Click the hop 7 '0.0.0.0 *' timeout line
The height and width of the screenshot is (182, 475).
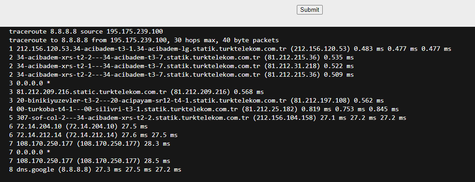pos(30,152)
